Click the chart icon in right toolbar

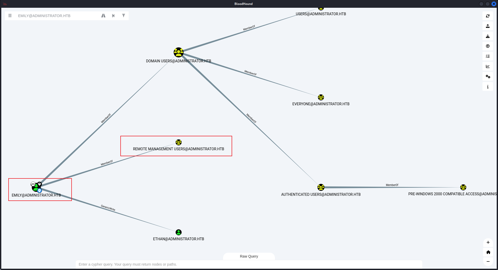point(488,66)
